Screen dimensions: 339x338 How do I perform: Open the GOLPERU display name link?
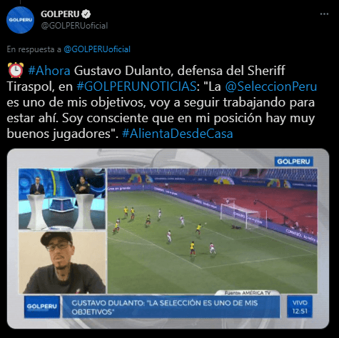(60, 14)
